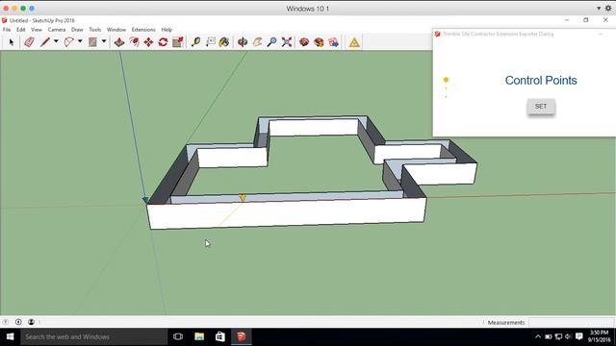Open the View menu
This screenshot has height=346, width=616.
point(37,30)
